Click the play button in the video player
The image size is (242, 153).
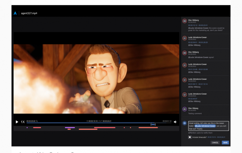click(x=17, y=122)
